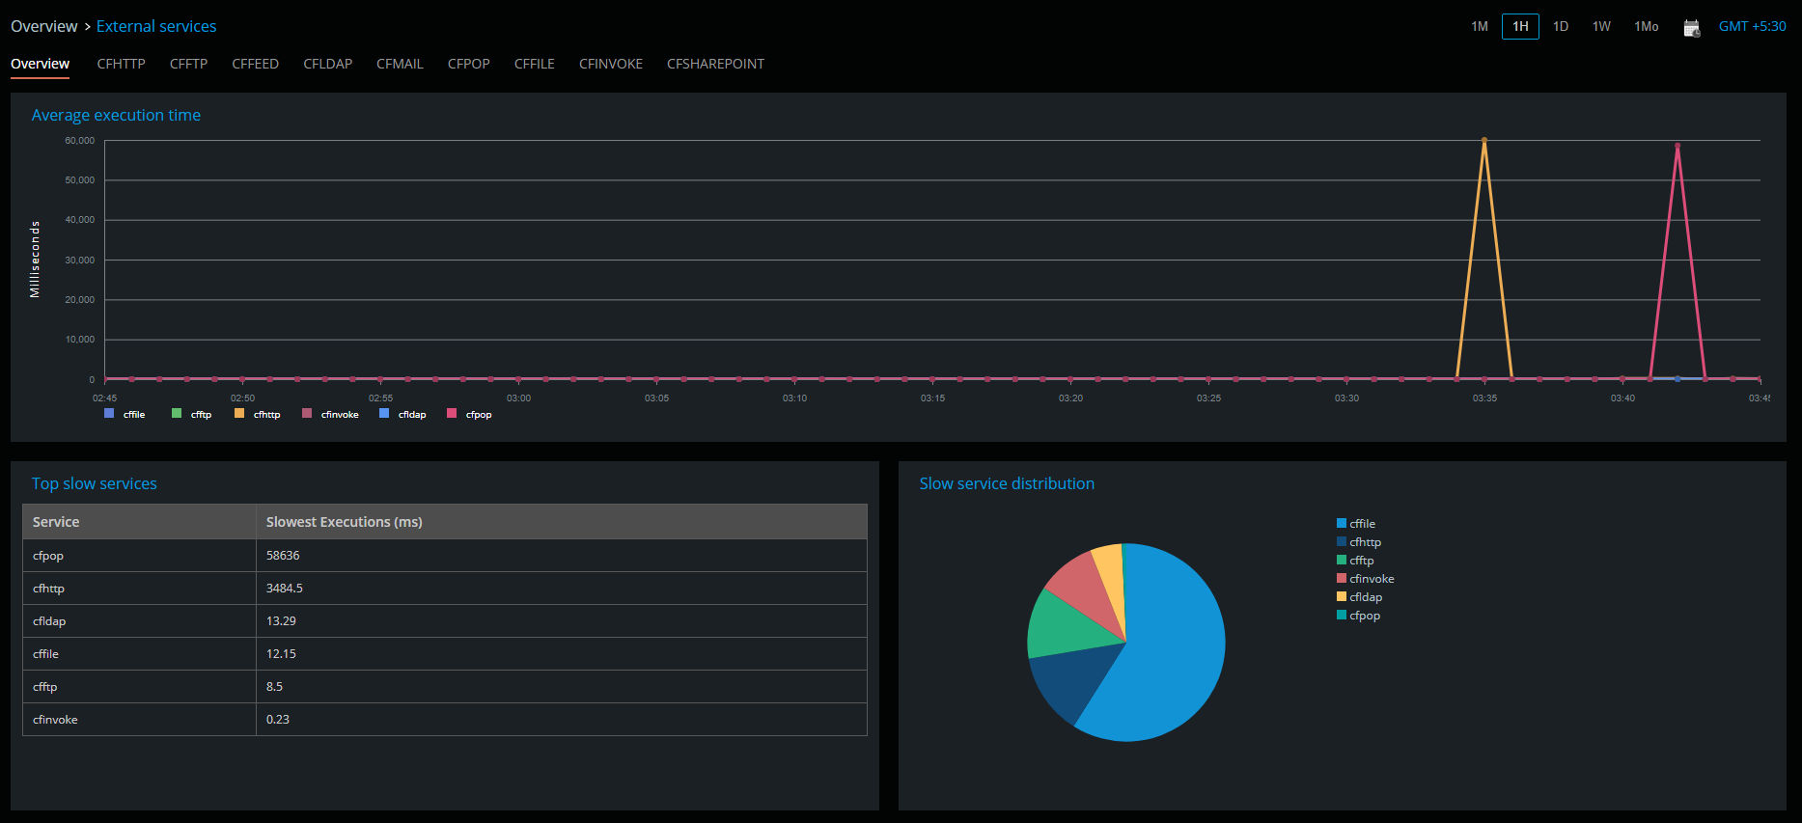Click the Slow service distribution heading
1802x823 pixels.
tap(1007, 483)
